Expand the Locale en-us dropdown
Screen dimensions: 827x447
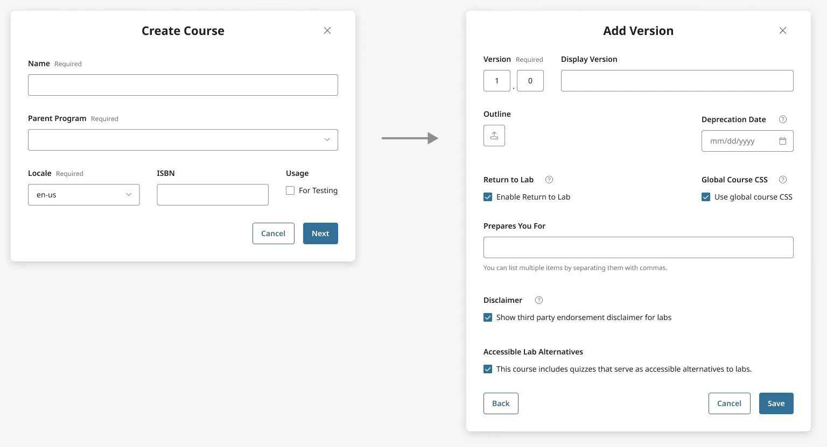coord(83,195)
